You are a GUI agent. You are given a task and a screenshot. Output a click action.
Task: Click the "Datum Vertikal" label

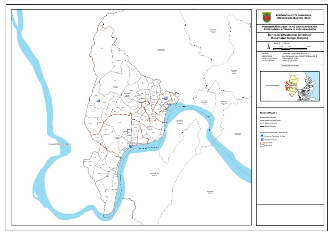click(x=268, y=61)
